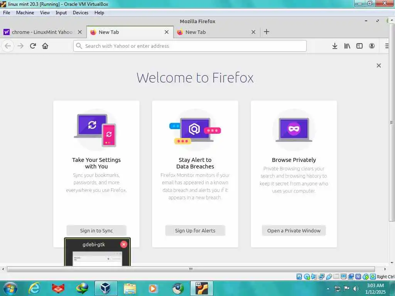Open the VirtualBox Input menu
The image size is (395, 296).
[x=61, y=13]
